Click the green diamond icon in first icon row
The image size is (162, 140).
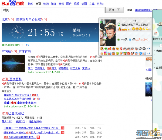coord(106,49)
